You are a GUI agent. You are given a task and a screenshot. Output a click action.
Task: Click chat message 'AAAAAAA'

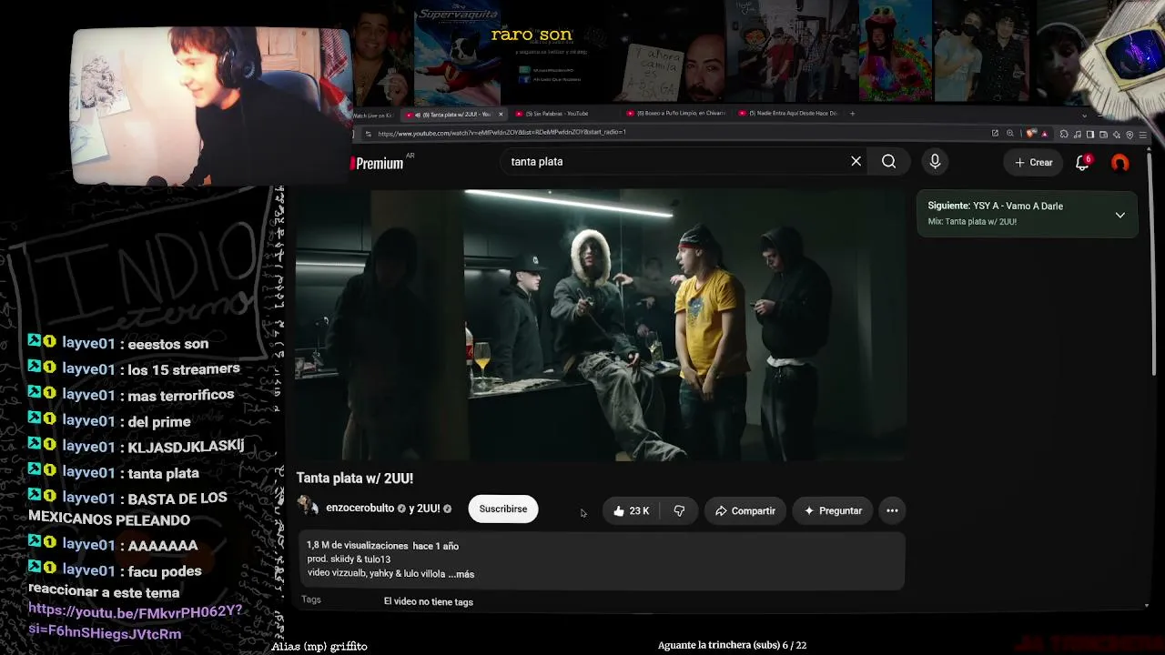click(163, 545)
